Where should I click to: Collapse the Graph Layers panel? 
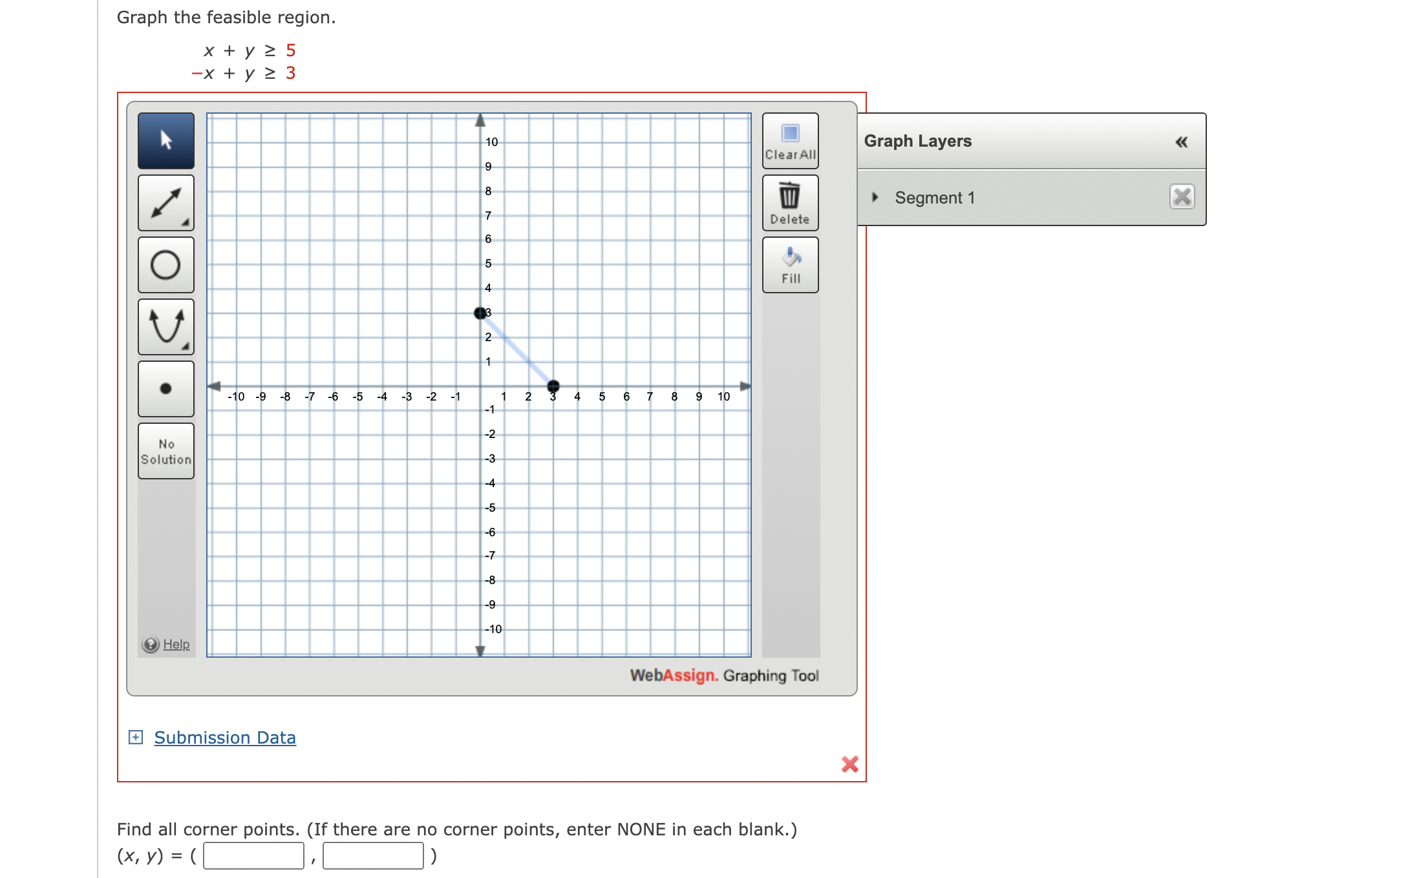click(x=1182, y=142)
